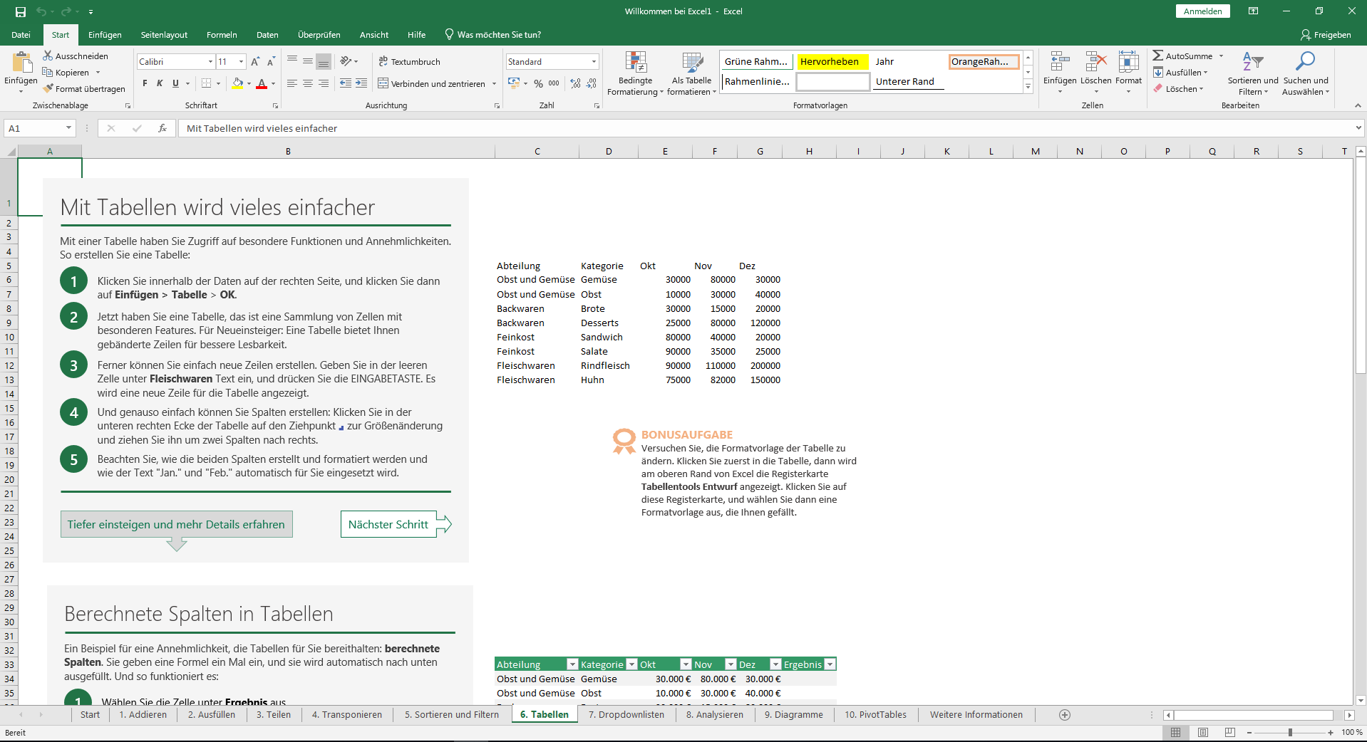Viewport: 1367px width, 742px height.
Task: Toggle bold formatting
Action: pos(144,83)
